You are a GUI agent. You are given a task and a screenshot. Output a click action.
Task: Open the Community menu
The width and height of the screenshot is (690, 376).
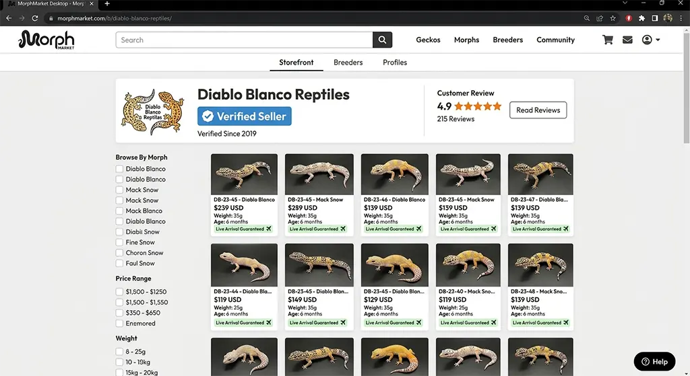(x=555, y=40)
